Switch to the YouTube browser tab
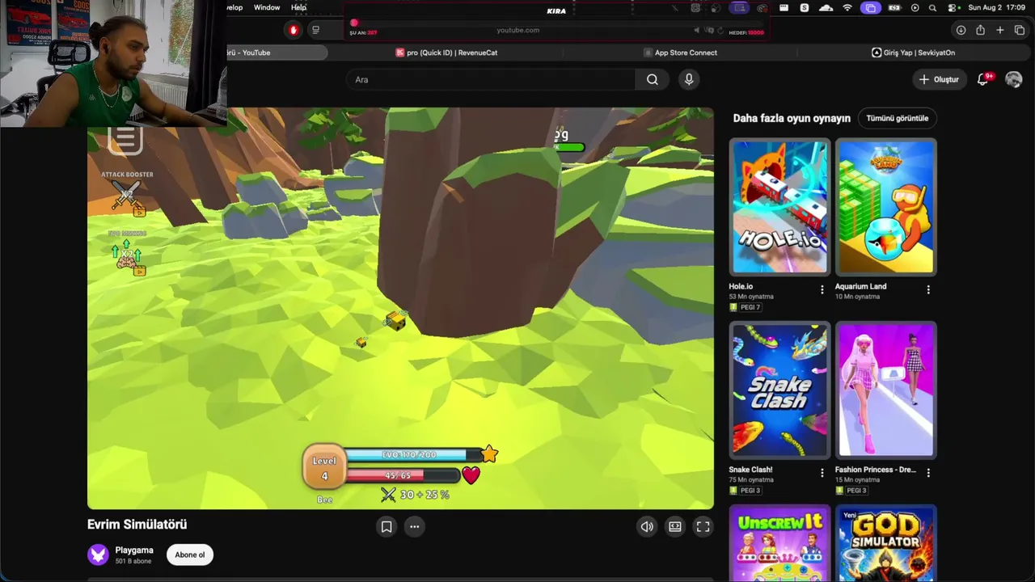 click(277, 53)
